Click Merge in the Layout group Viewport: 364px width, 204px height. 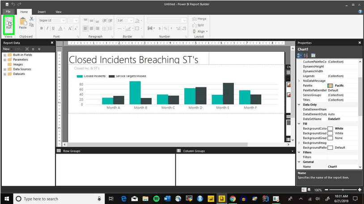pos(199,19)
